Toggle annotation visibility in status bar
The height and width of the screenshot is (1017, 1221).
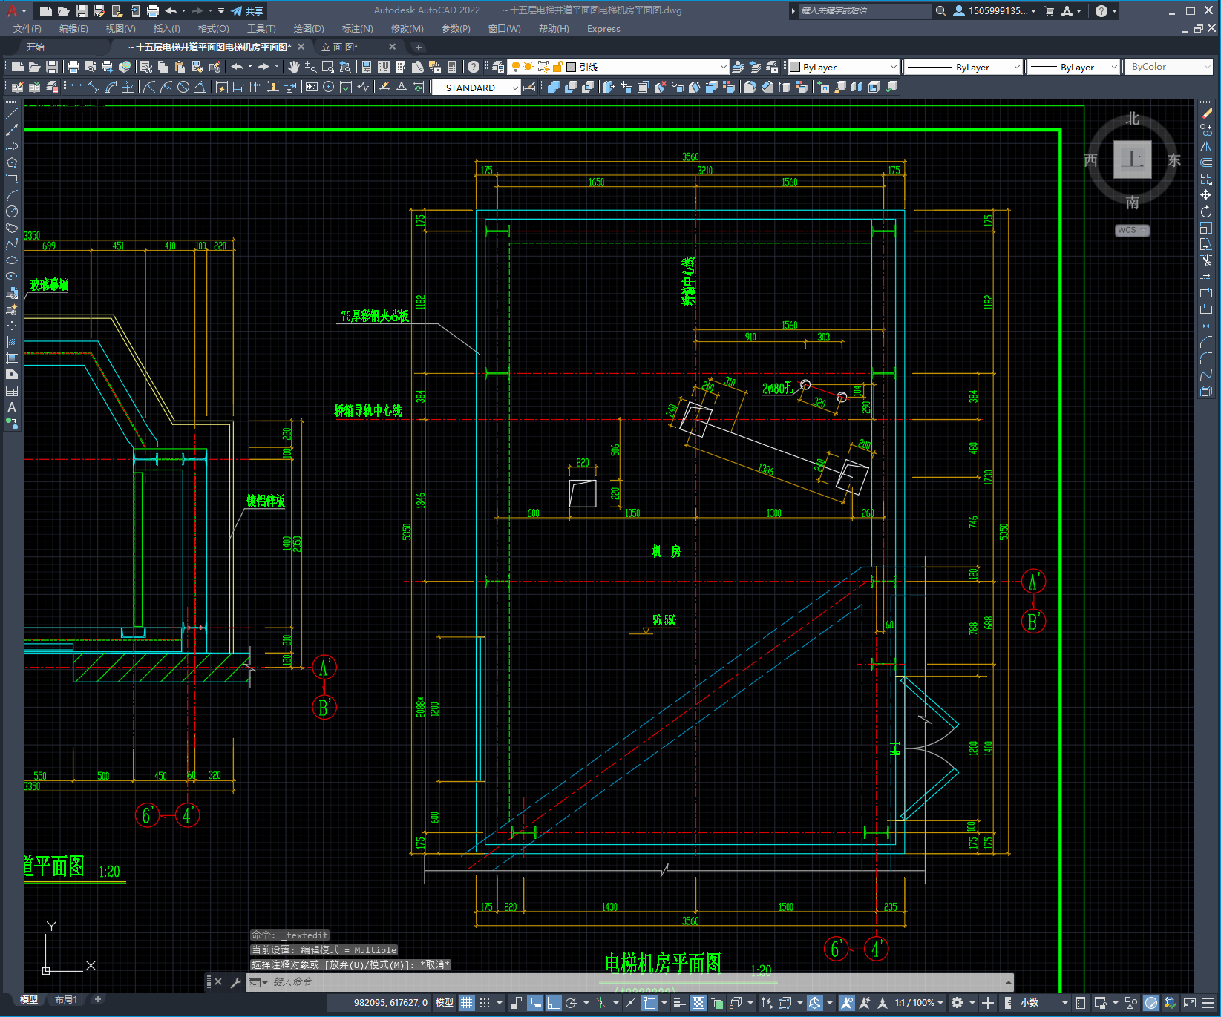pyautogui.click(x=847, y=1003)
